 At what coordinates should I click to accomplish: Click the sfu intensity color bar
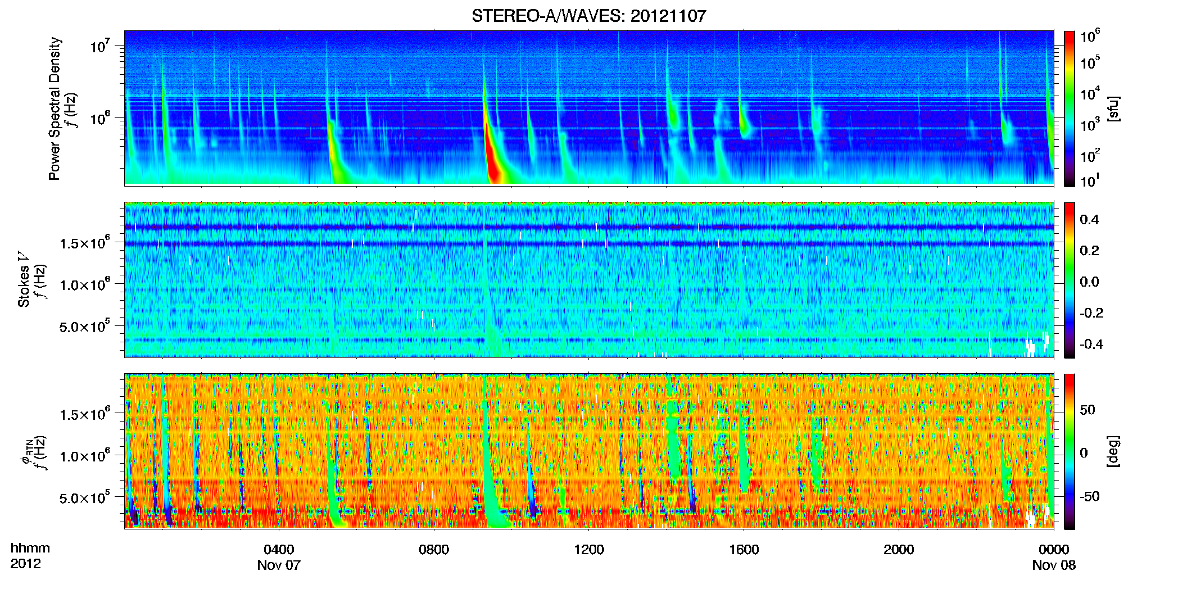(1070, 108)
